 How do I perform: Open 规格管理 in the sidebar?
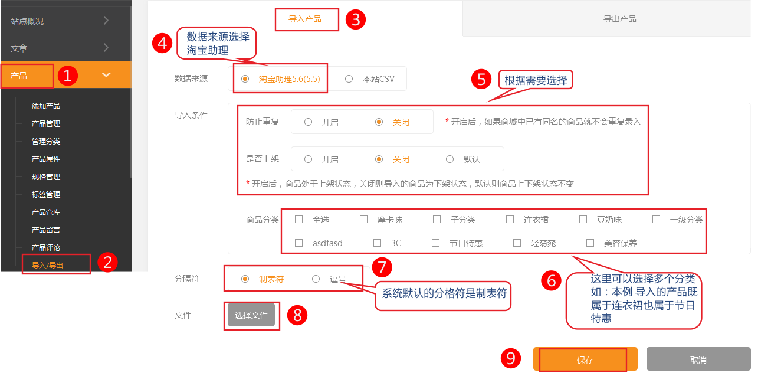click(x=46, y=177)
